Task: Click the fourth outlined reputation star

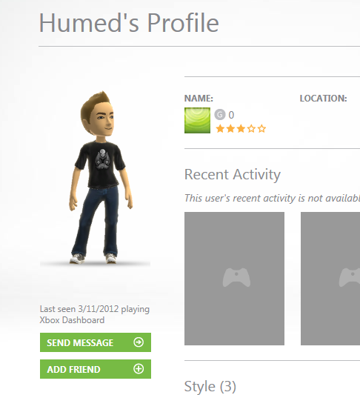Action: tap(252, 129)
